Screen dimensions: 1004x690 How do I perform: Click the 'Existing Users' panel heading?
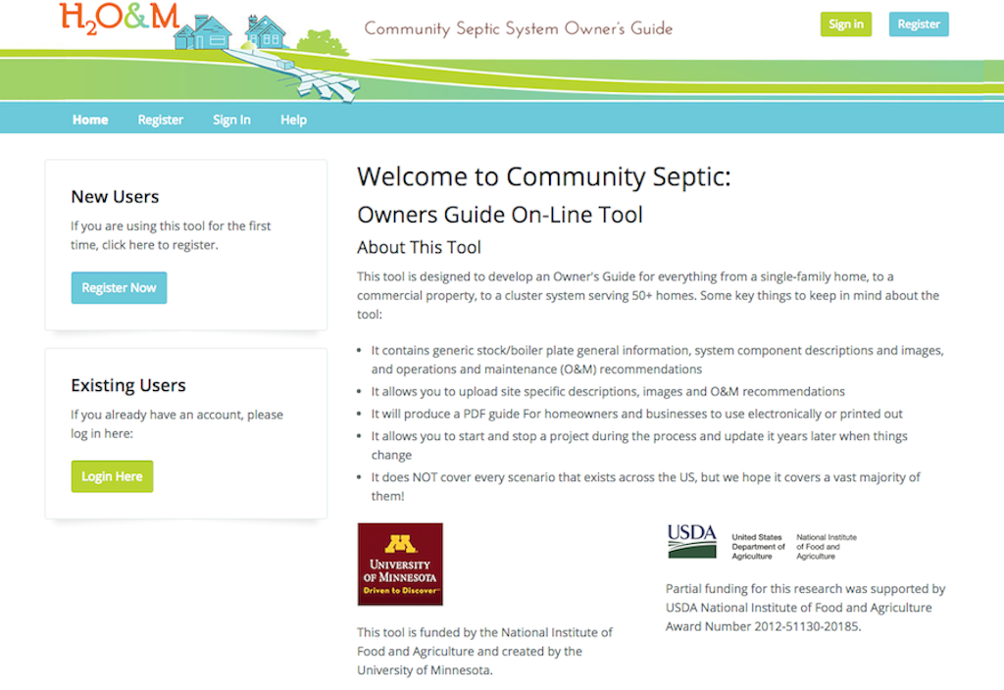[128, 385]
